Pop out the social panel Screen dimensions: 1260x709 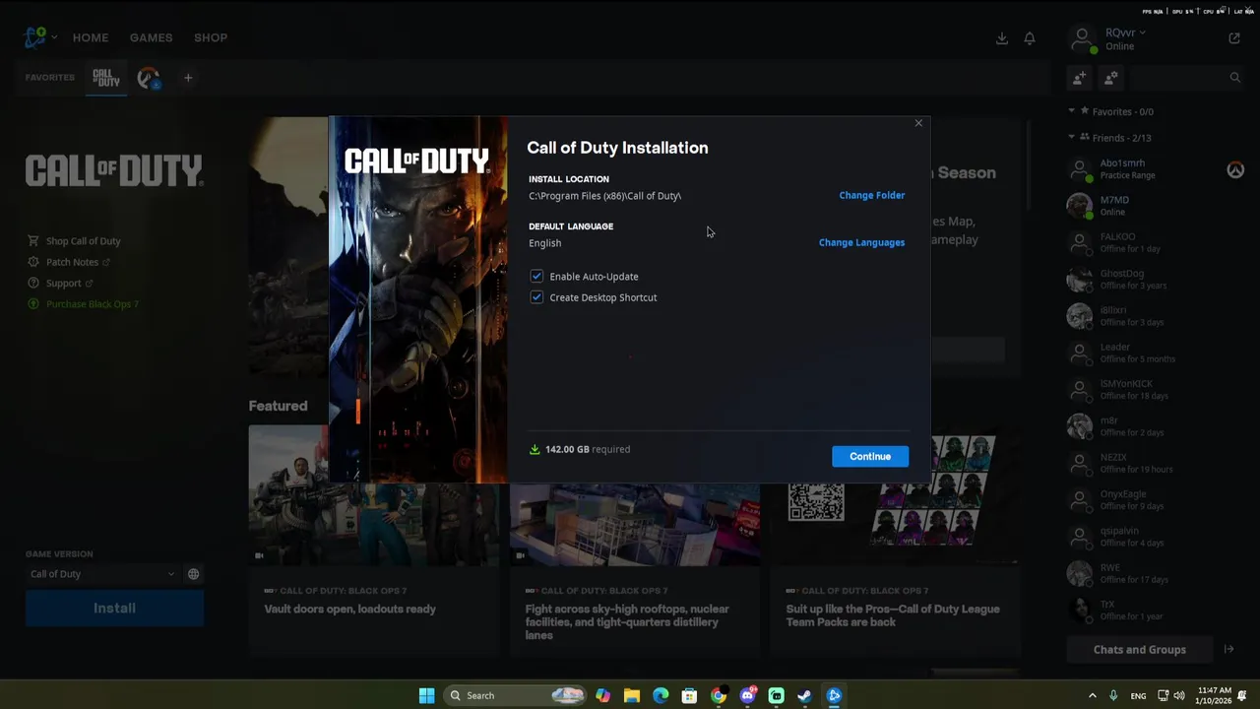1234,38
